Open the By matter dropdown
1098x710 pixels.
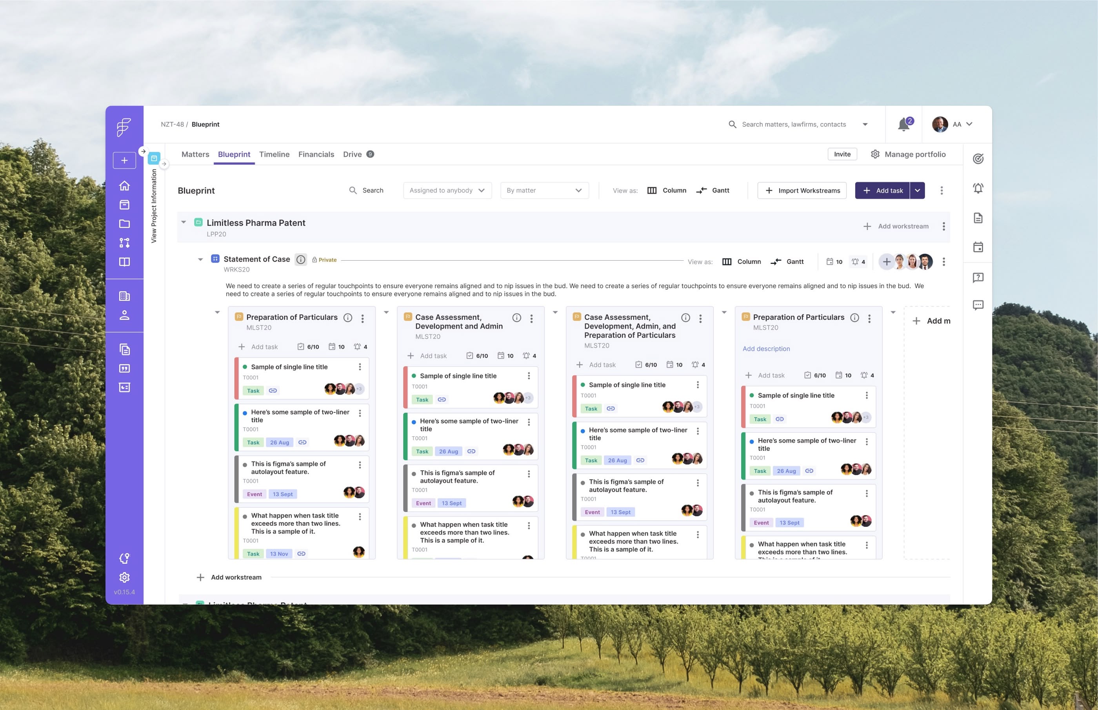pos(544,191)
